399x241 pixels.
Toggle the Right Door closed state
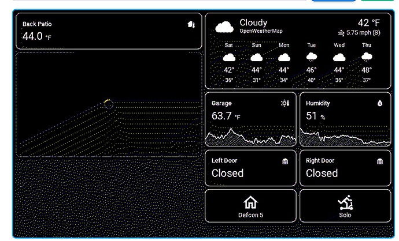[322, 174]
